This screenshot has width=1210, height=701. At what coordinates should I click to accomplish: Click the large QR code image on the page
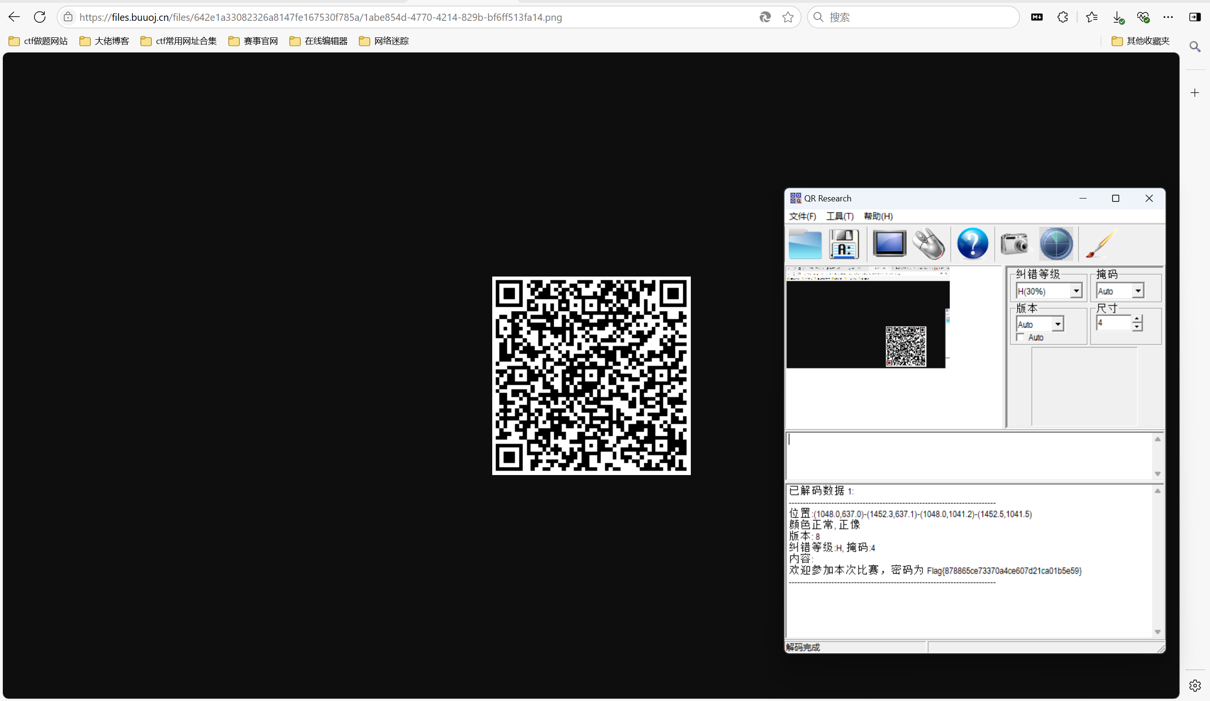click(591, 375)
